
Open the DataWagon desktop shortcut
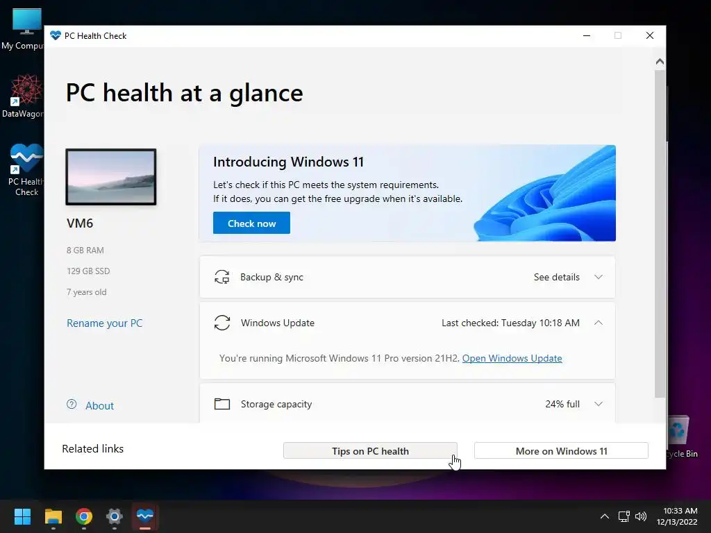24,96
